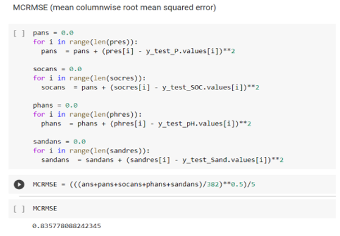
Task: Place cursor on 'socans = 0.0' line
Action: (x=57, y=69)
